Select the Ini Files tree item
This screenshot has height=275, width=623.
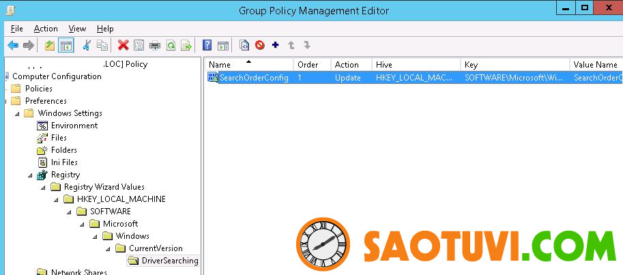click(64, 162)
